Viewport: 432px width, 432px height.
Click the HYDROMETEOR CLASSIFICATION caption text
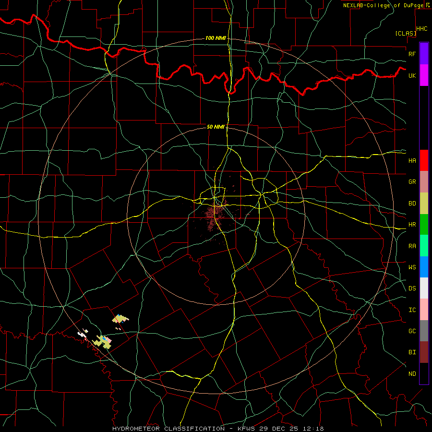168,429
